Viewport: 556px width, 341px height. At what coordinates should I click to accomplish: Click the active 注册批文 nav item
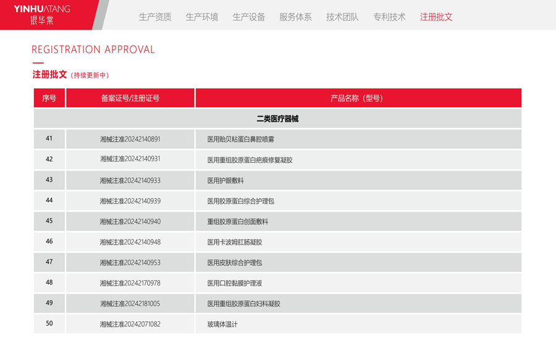436,17
